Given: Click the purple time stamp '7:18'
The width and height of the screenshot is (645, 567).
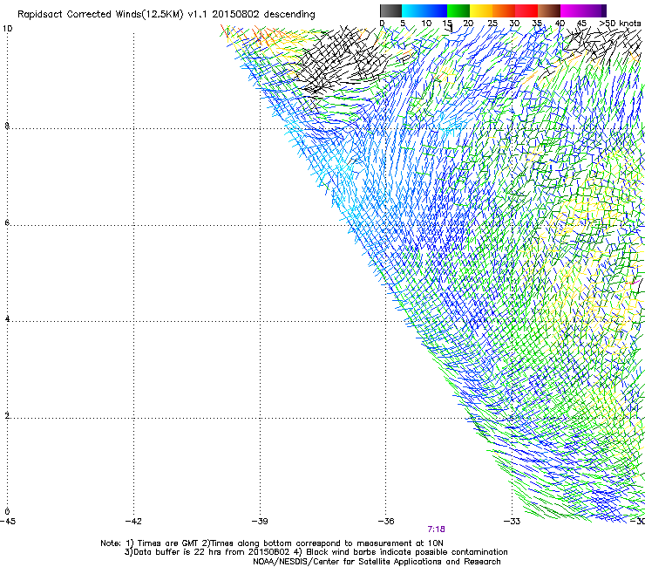Looking at the screenshot, I should pyautogui.click(x=436, y=529).
